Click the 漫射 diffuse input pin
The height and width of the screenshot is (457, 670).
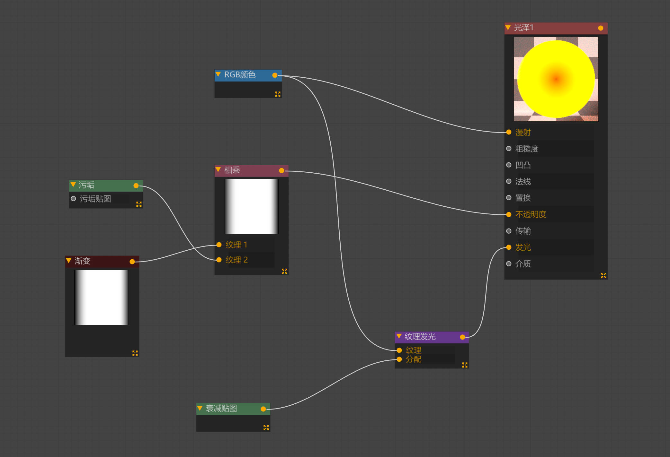point(509,132)
